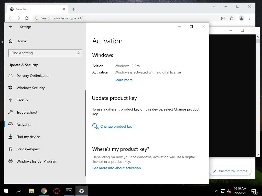This screenshot has width=262, height=196.
Task: Click the Share this page icon in Chrome
Action: coord(223,18)
